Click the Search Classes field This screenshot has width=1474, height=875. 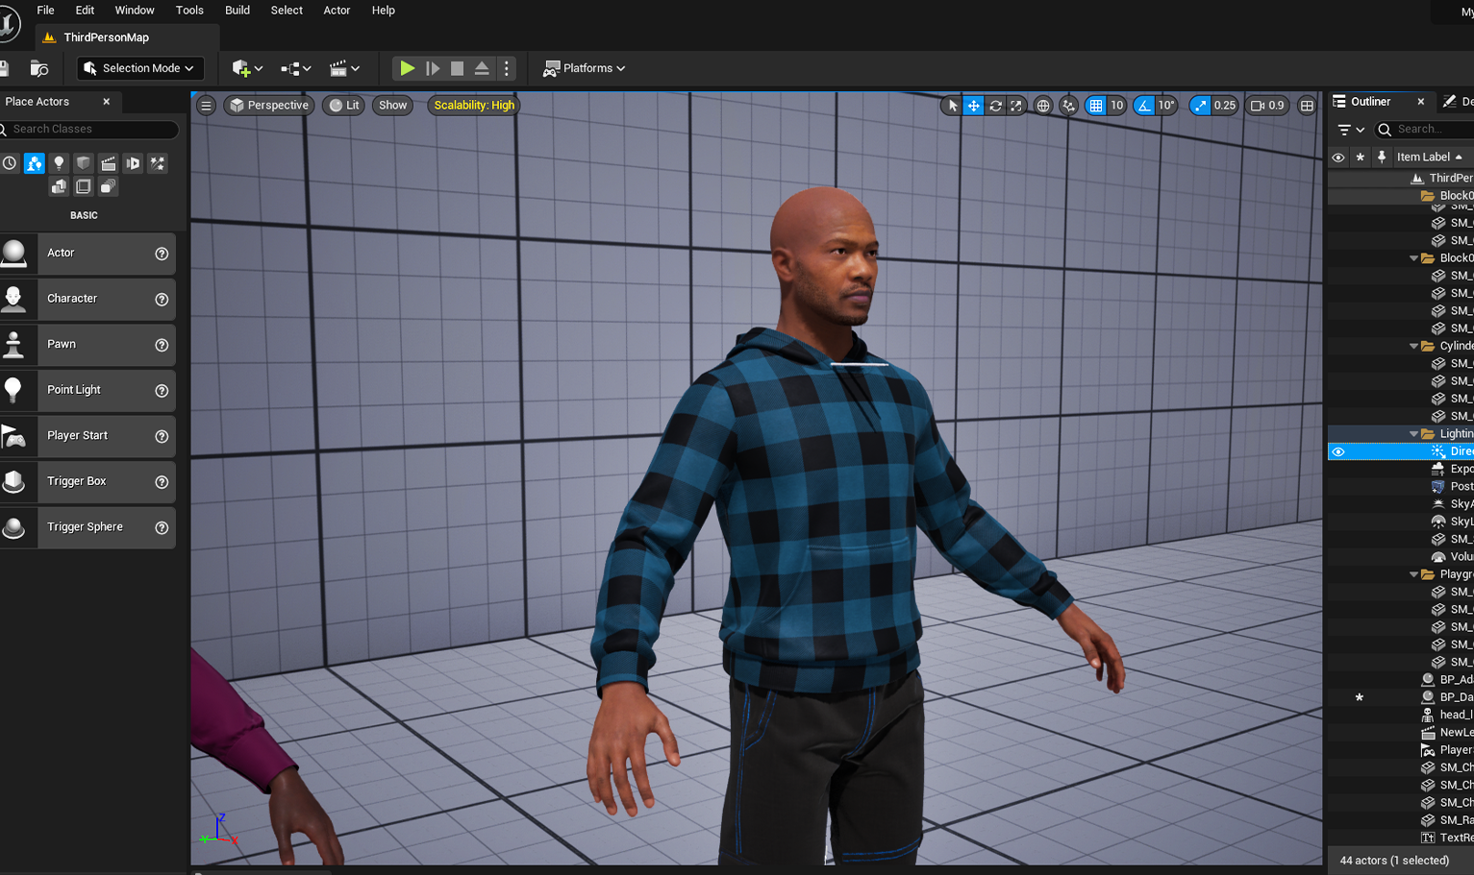89,129
